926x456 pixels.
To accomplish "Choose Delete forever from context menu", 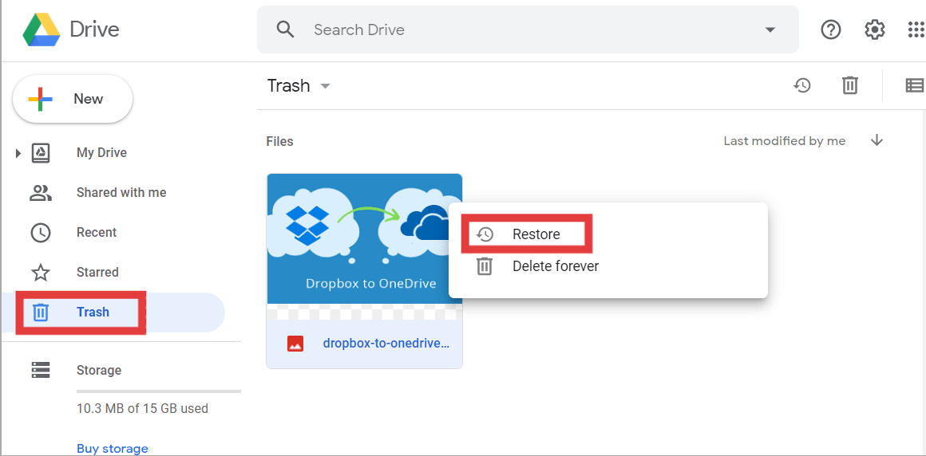I will pyautogui.click(x=555, y=266).
